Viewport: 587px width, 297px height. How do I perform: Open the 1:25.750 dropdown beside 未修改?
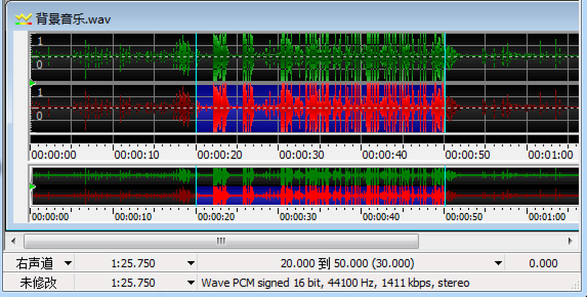coord(191,283)
